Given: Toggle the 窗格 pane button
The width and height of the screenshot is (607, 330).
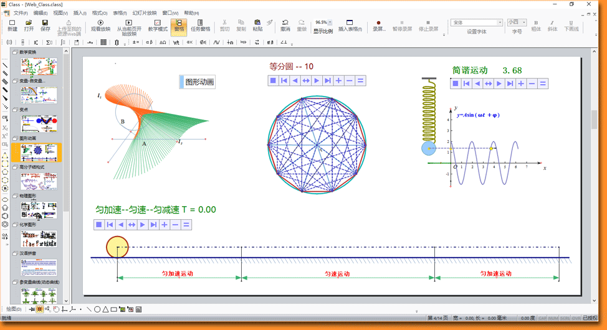Looking at the screenshot, I should point(179,26).
